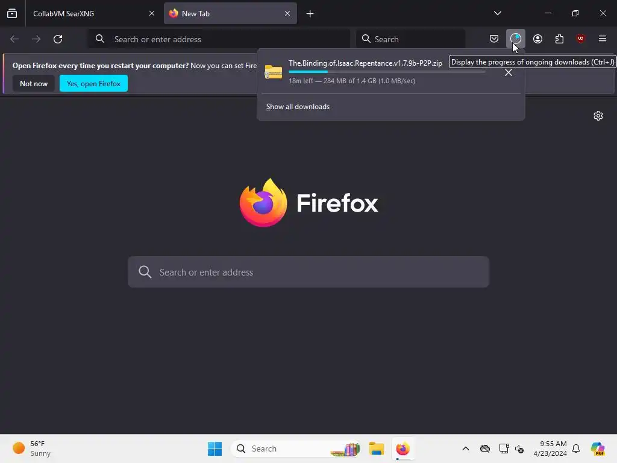Open the network display tray icon
617x463 pixels.
tap(504, 449)
